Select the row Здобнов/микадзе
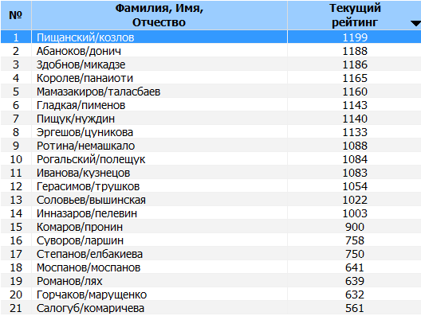This screenshot has height=316, width=421. pos(210,64)
